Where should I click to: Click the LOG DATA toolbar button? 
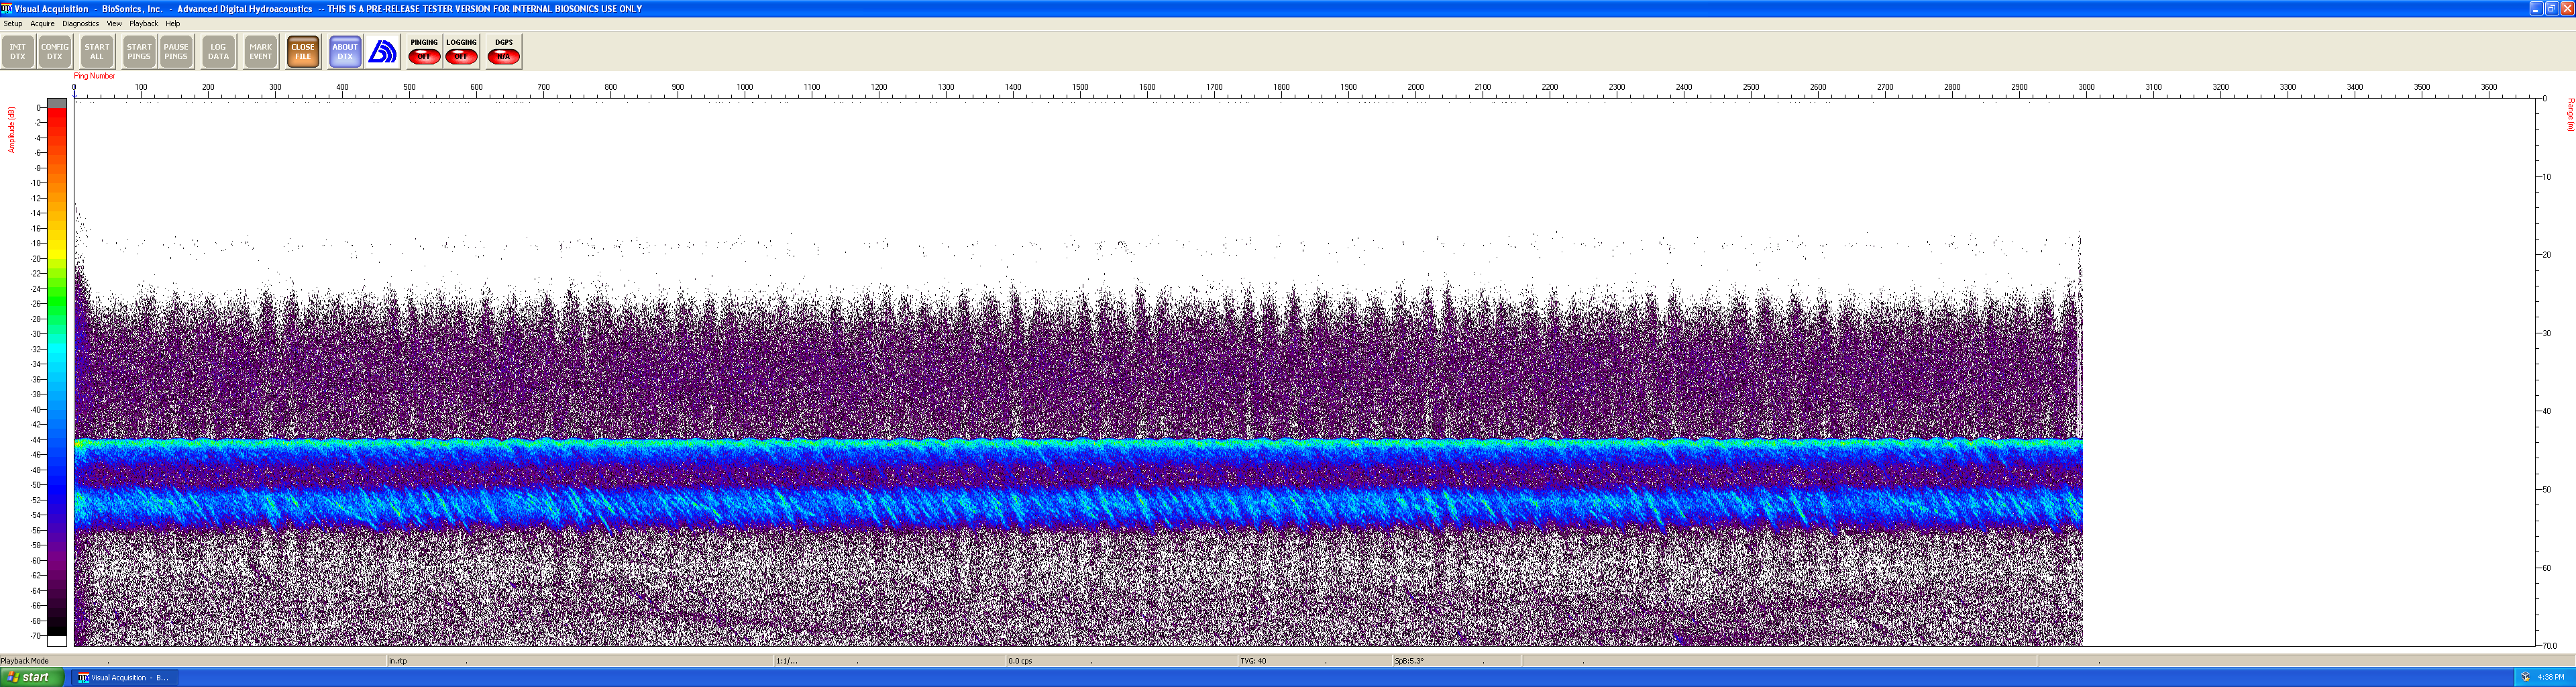pos(218,52)
